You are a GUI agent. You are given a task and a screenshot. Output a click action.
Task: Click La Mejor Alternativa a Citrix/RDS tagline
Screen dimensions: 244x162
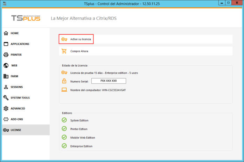point(84,19)
